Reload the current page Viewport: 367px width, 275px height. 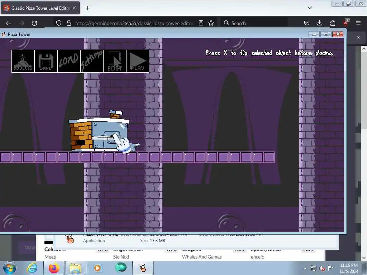click(34, 23)
